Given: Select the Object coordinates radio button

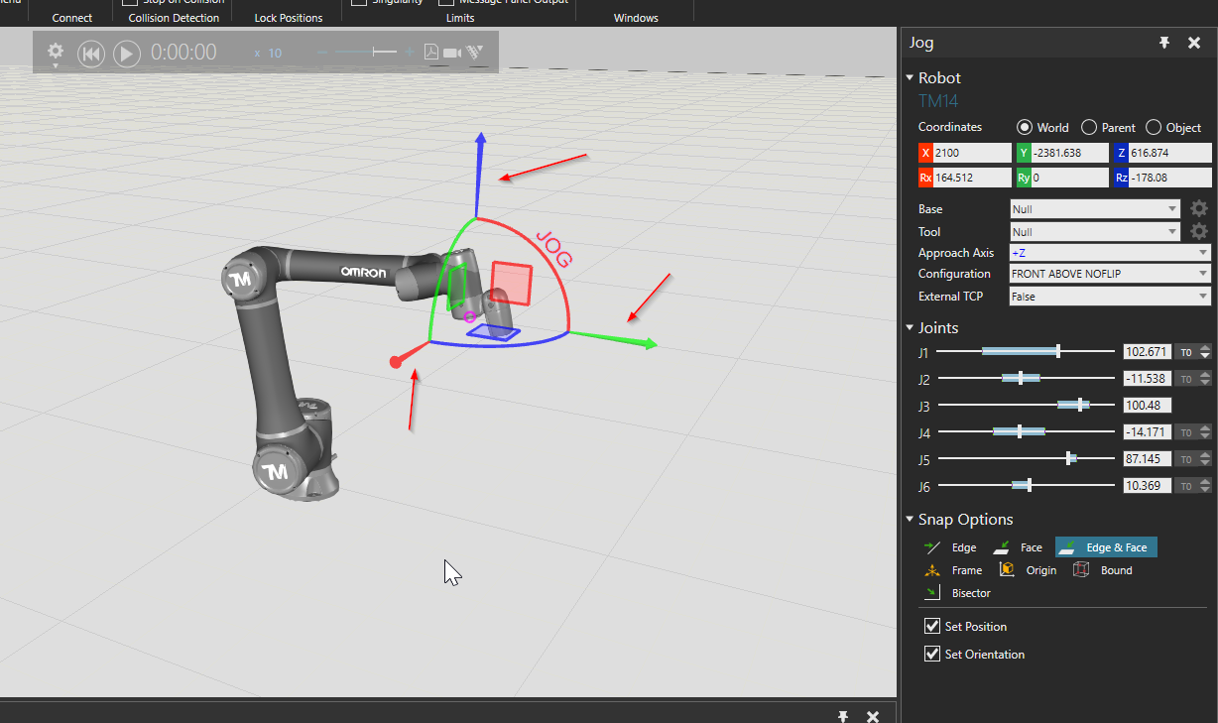Looking at the screenshot, I should [1154, 127].
